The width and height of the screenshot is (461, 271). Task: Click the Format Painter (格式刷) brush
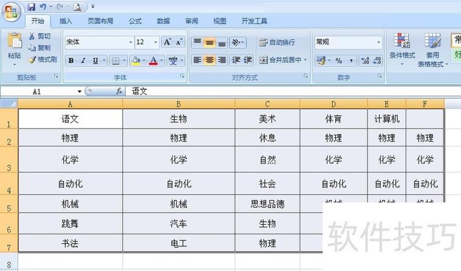pyautogui.click(x=33, y=60)
